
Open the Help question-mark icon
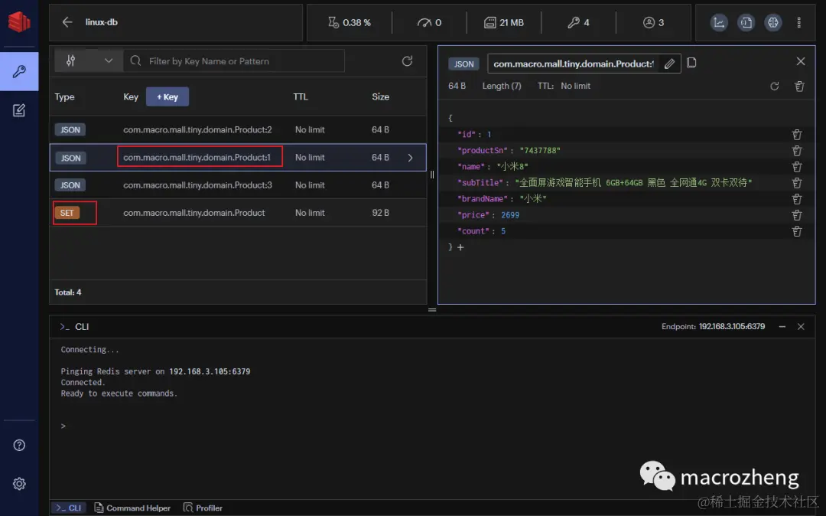click(19, 446)
